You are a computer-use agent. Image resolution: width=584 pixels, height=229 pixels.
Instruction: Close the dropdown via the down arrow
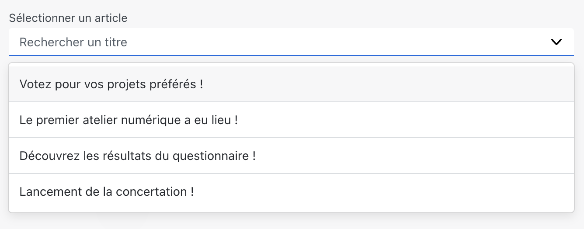pyautogui.click(x=556, y=42)
